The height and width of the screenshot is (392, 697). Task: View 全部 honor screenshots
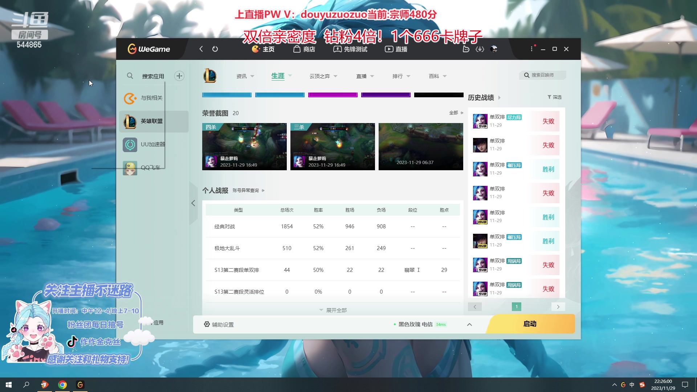click(456, 113)
